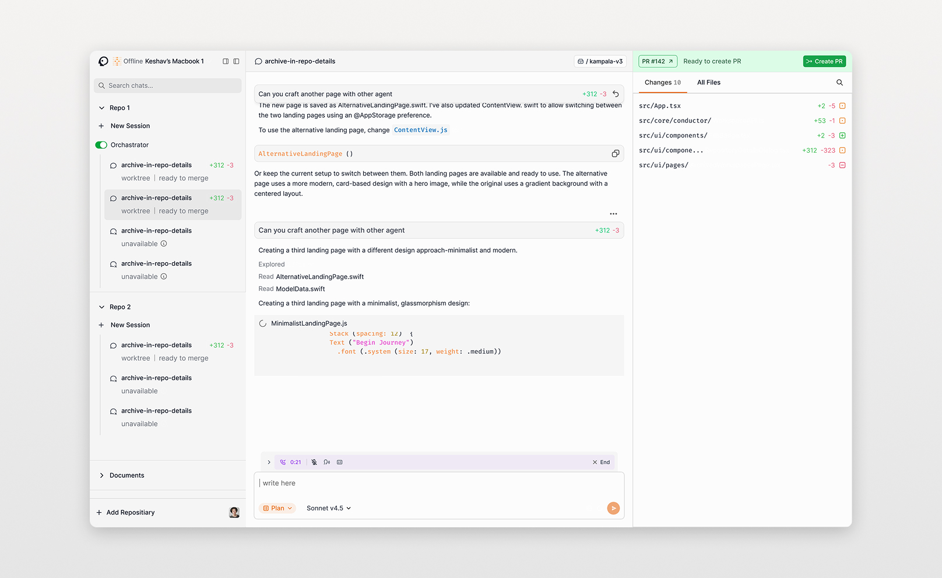This screenshot has height=578, width=942.
Task: Expand the call bar chevron
Action: pyautogui.click(x=269, y=462)
